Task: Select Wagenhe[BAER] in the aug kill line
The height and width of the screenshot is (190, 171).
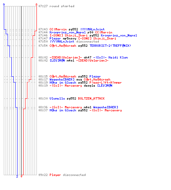Action: pos(62,79)
